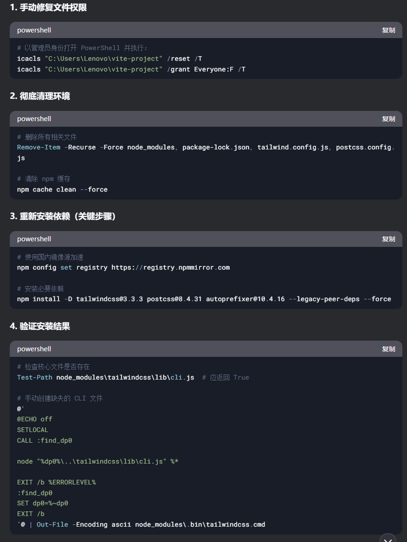The width and height of the screenshot is (407, 542).
Task: Click the comment '# 删除所有相关文件'
Action: pyautogui.click(x=47, y=137)
